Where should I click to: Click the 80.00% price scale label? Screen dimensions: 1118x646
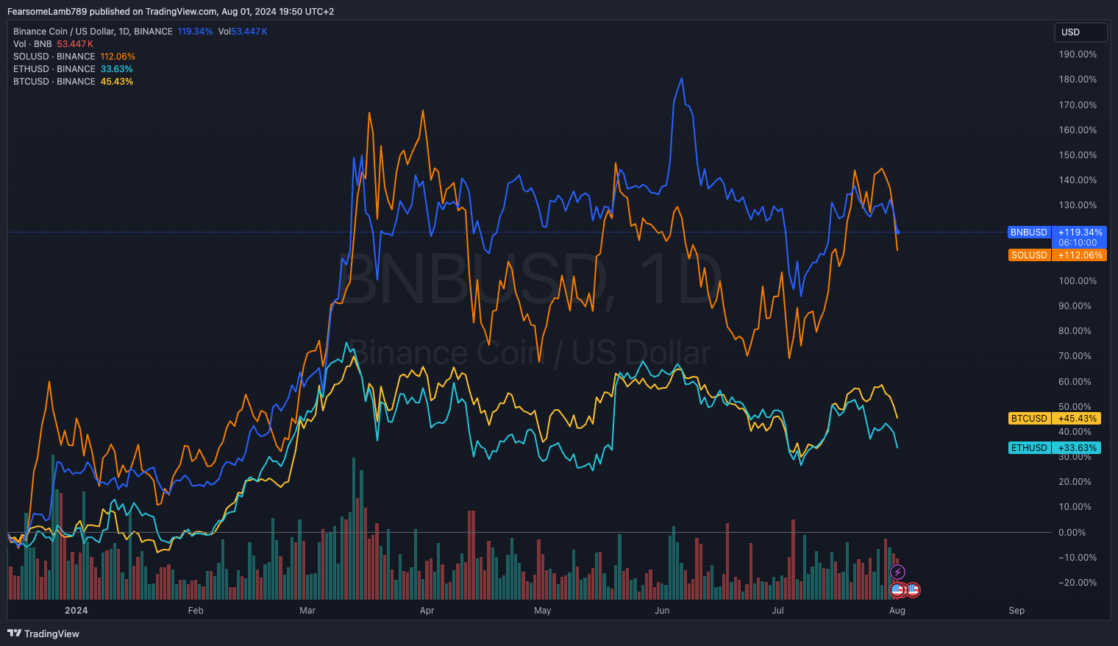[x=1075, y=331]
